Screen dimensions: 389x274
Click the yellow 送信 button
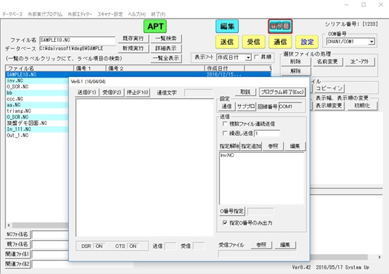[x=227, y=42]
